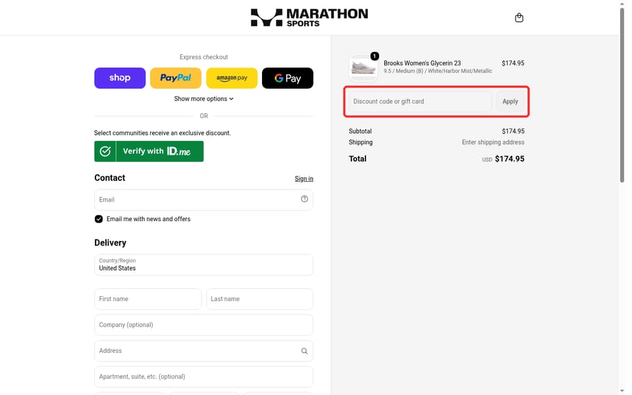The height and width of the screenshot is (395, 632).
Task: Click the ID.me checkmark badge icon
Action: (105, 151)
